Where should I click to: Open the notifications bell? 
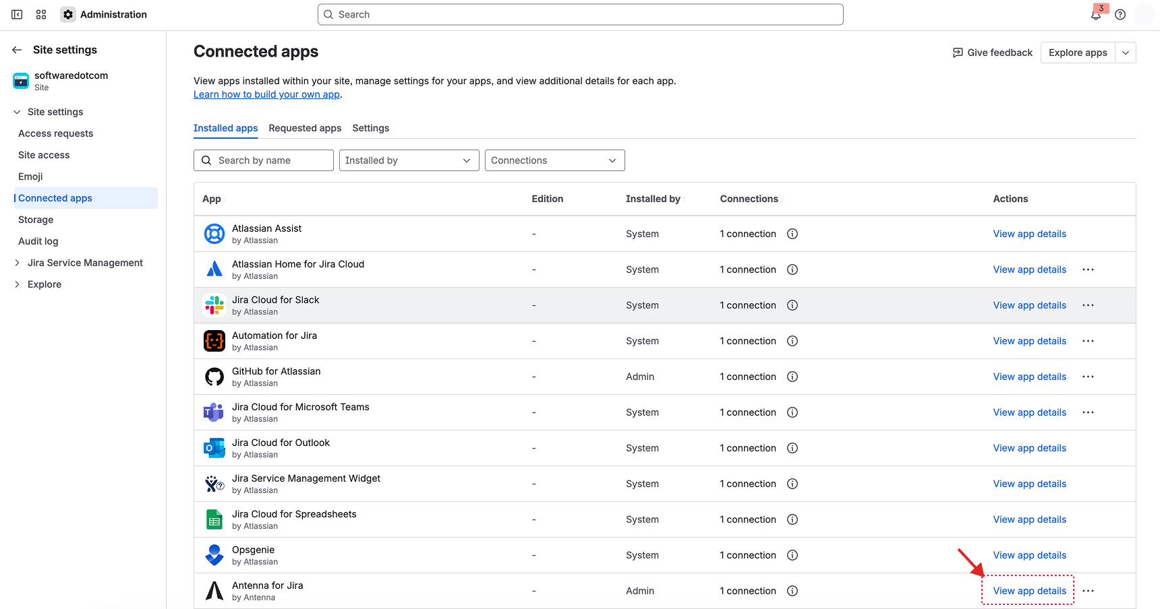pyautogui.click(x=1096, y=14)
